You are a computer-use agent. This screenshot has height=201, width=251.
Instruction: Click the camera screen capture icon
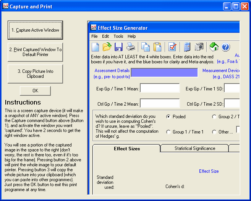pyautogui.click(x=199, y=47)
